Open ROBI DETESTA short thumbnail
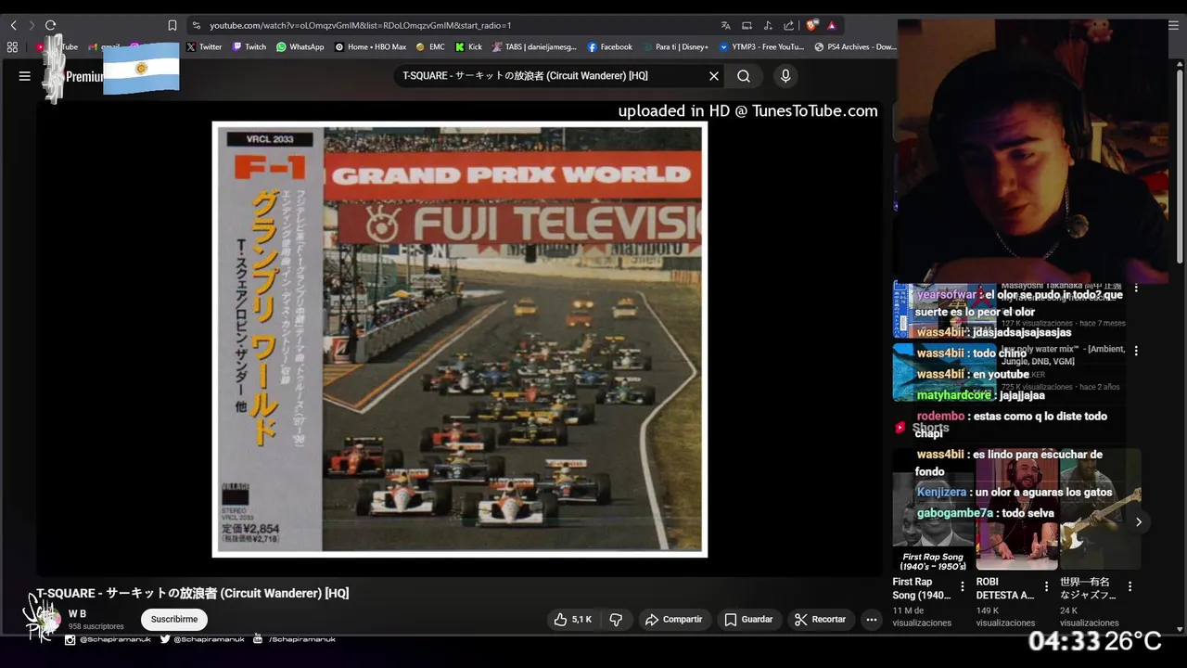The height and width of the screenshot is (668, 1187). (1016, 509)
